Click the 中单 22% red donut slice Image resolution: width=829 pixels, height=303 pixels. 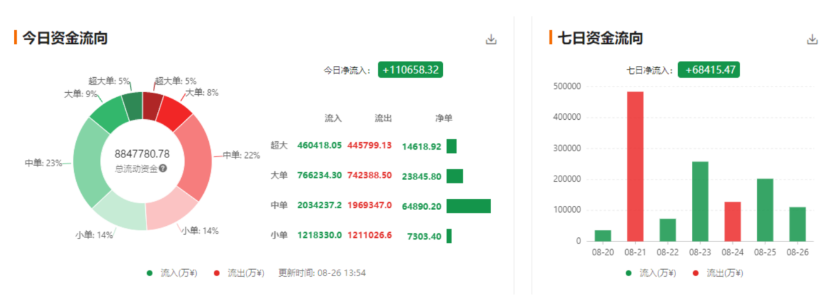198,158
